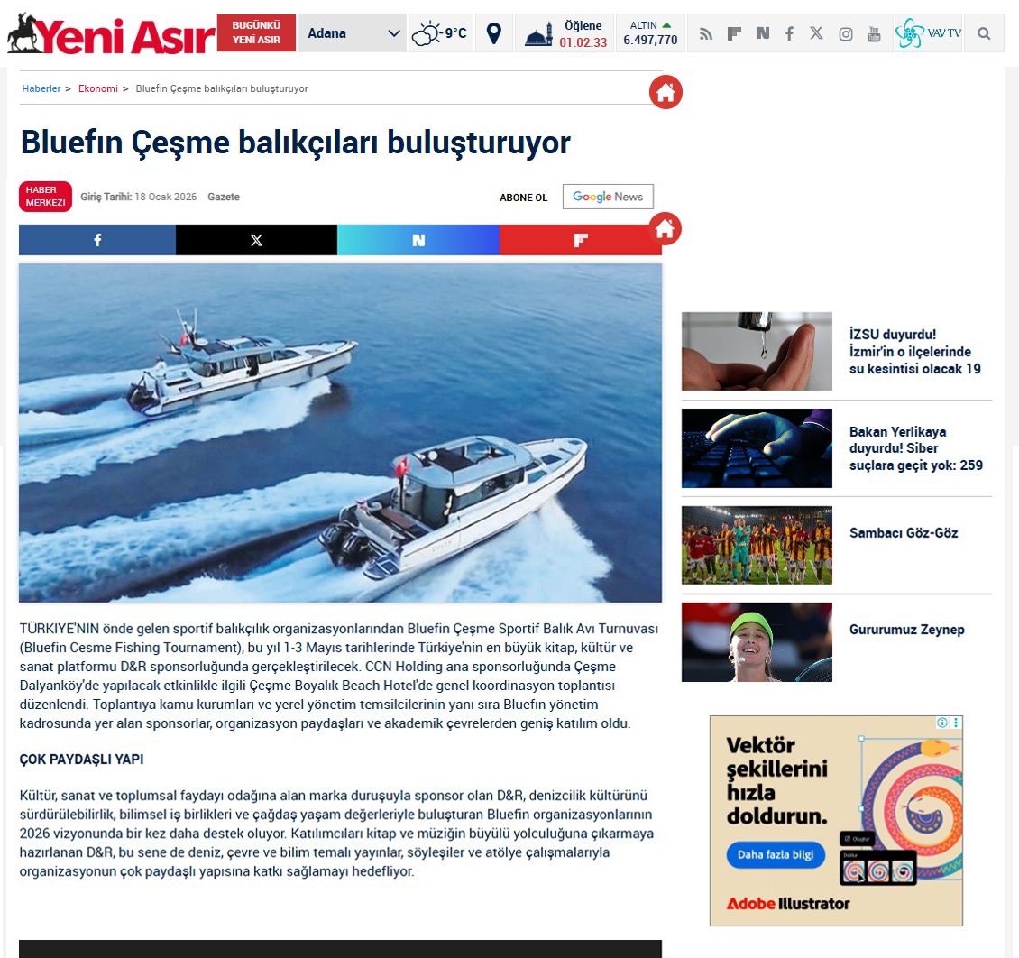Go to Ekonomi in breadcrumb
Viewport: 1019px width, 958px height.
click(97, 88)
